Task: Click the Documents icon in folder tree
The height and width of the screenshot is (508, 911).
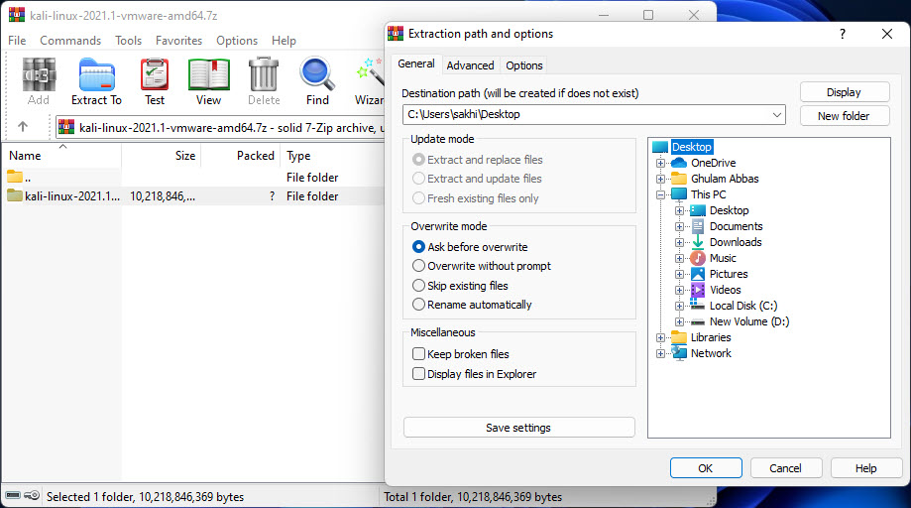Action: 698,226
